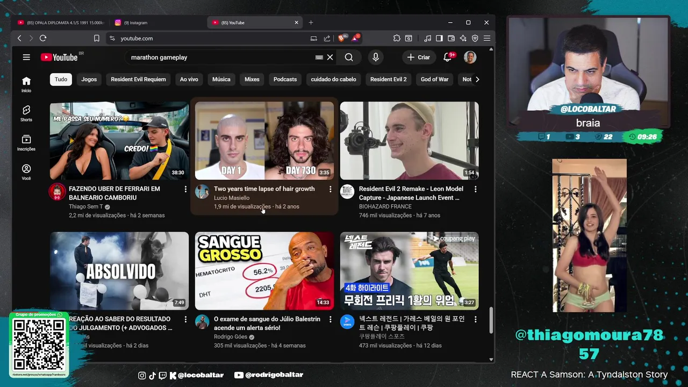The image size is (688, 387).
Task: Open options for REAÇÃO AO SABER video
Action: pos(185,319)
